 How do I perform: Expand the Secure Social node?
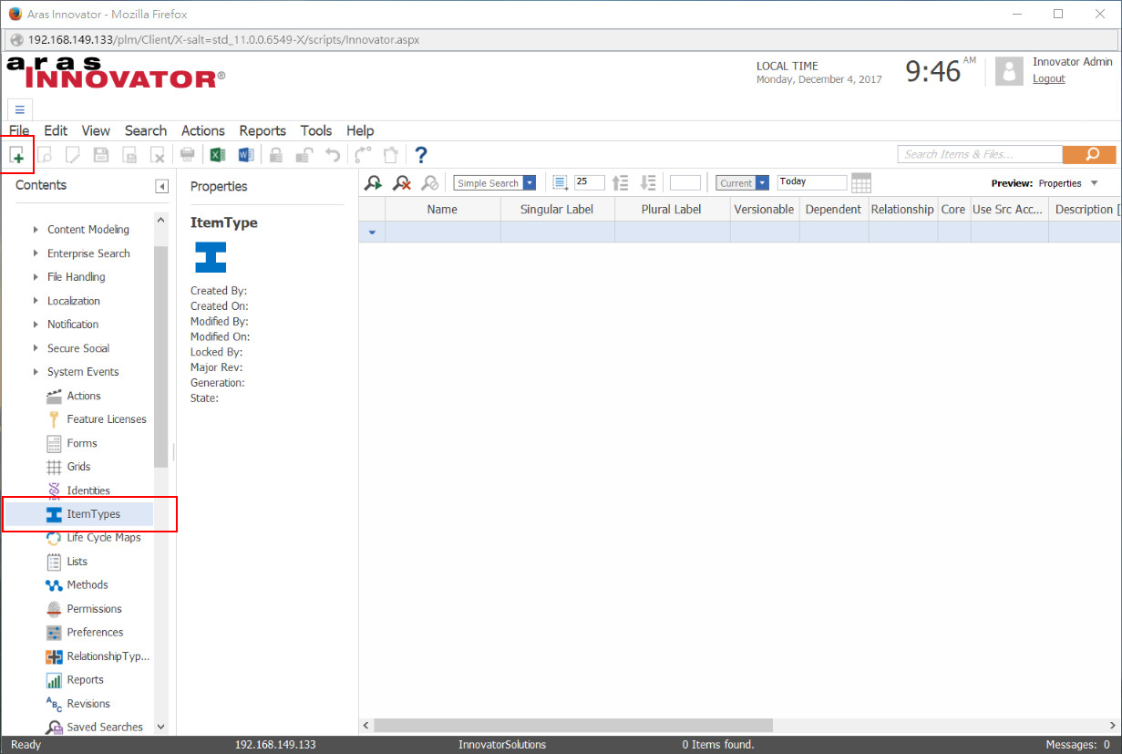[x=36, y=348]
